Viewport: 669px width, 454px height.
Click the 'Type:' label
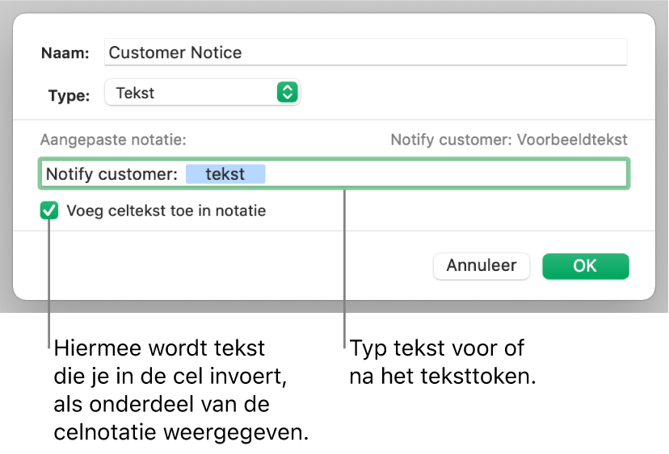69,95
